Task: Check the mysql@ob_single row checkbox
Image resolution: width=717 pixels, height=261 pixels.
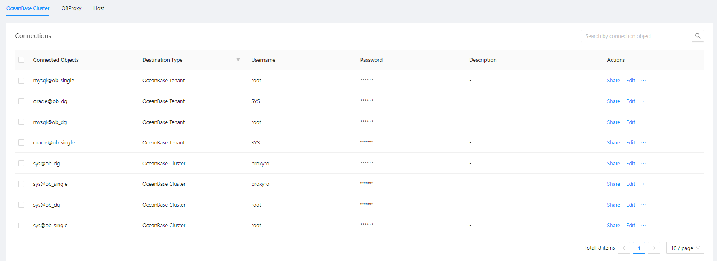Action: point(21,81)
